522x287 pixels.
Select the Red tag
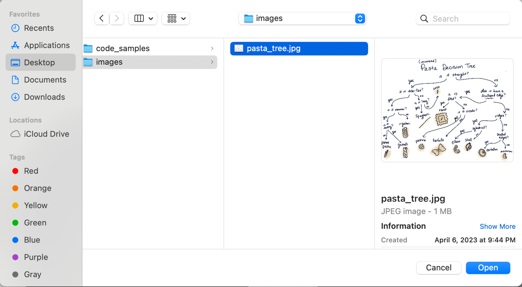(x=31, y=171)
